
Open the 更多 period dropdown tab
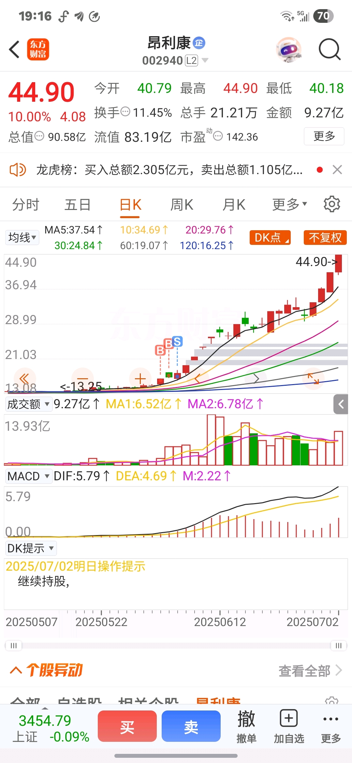tap(289, 205)
